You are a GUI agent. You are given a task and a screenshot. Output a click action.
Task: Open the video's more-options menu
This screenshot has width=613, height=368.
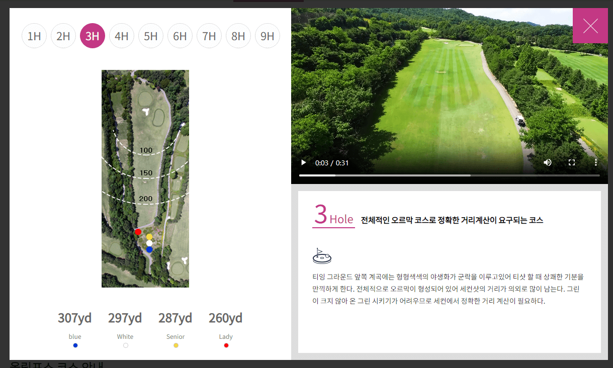(x=596, y=162)
